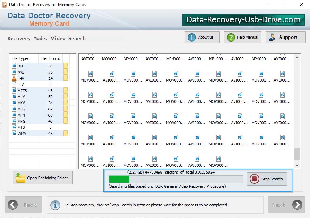Screen dimensions: 310x218
Task: Stop the search with Stop Search
Action: (267, 179)
